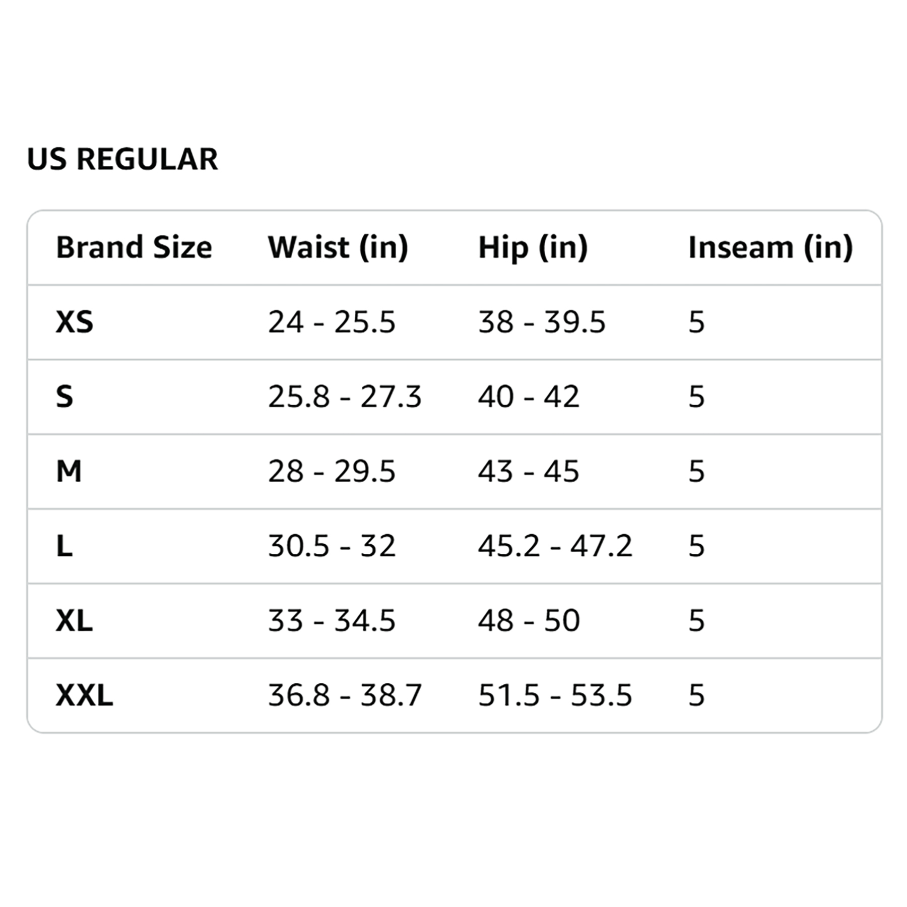Select hip value 38 - 39.5
The width and height of the screenshot is (907, 907).
pyautogui.click(x=542, y=322)
